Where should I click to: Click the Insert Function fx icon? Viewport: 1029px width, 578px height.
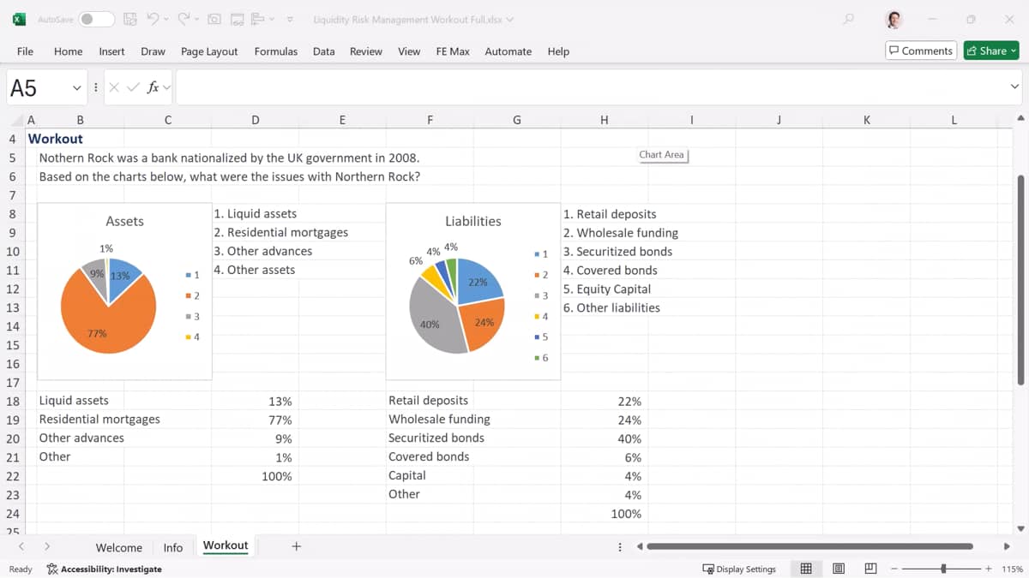(x=153, y=87)
